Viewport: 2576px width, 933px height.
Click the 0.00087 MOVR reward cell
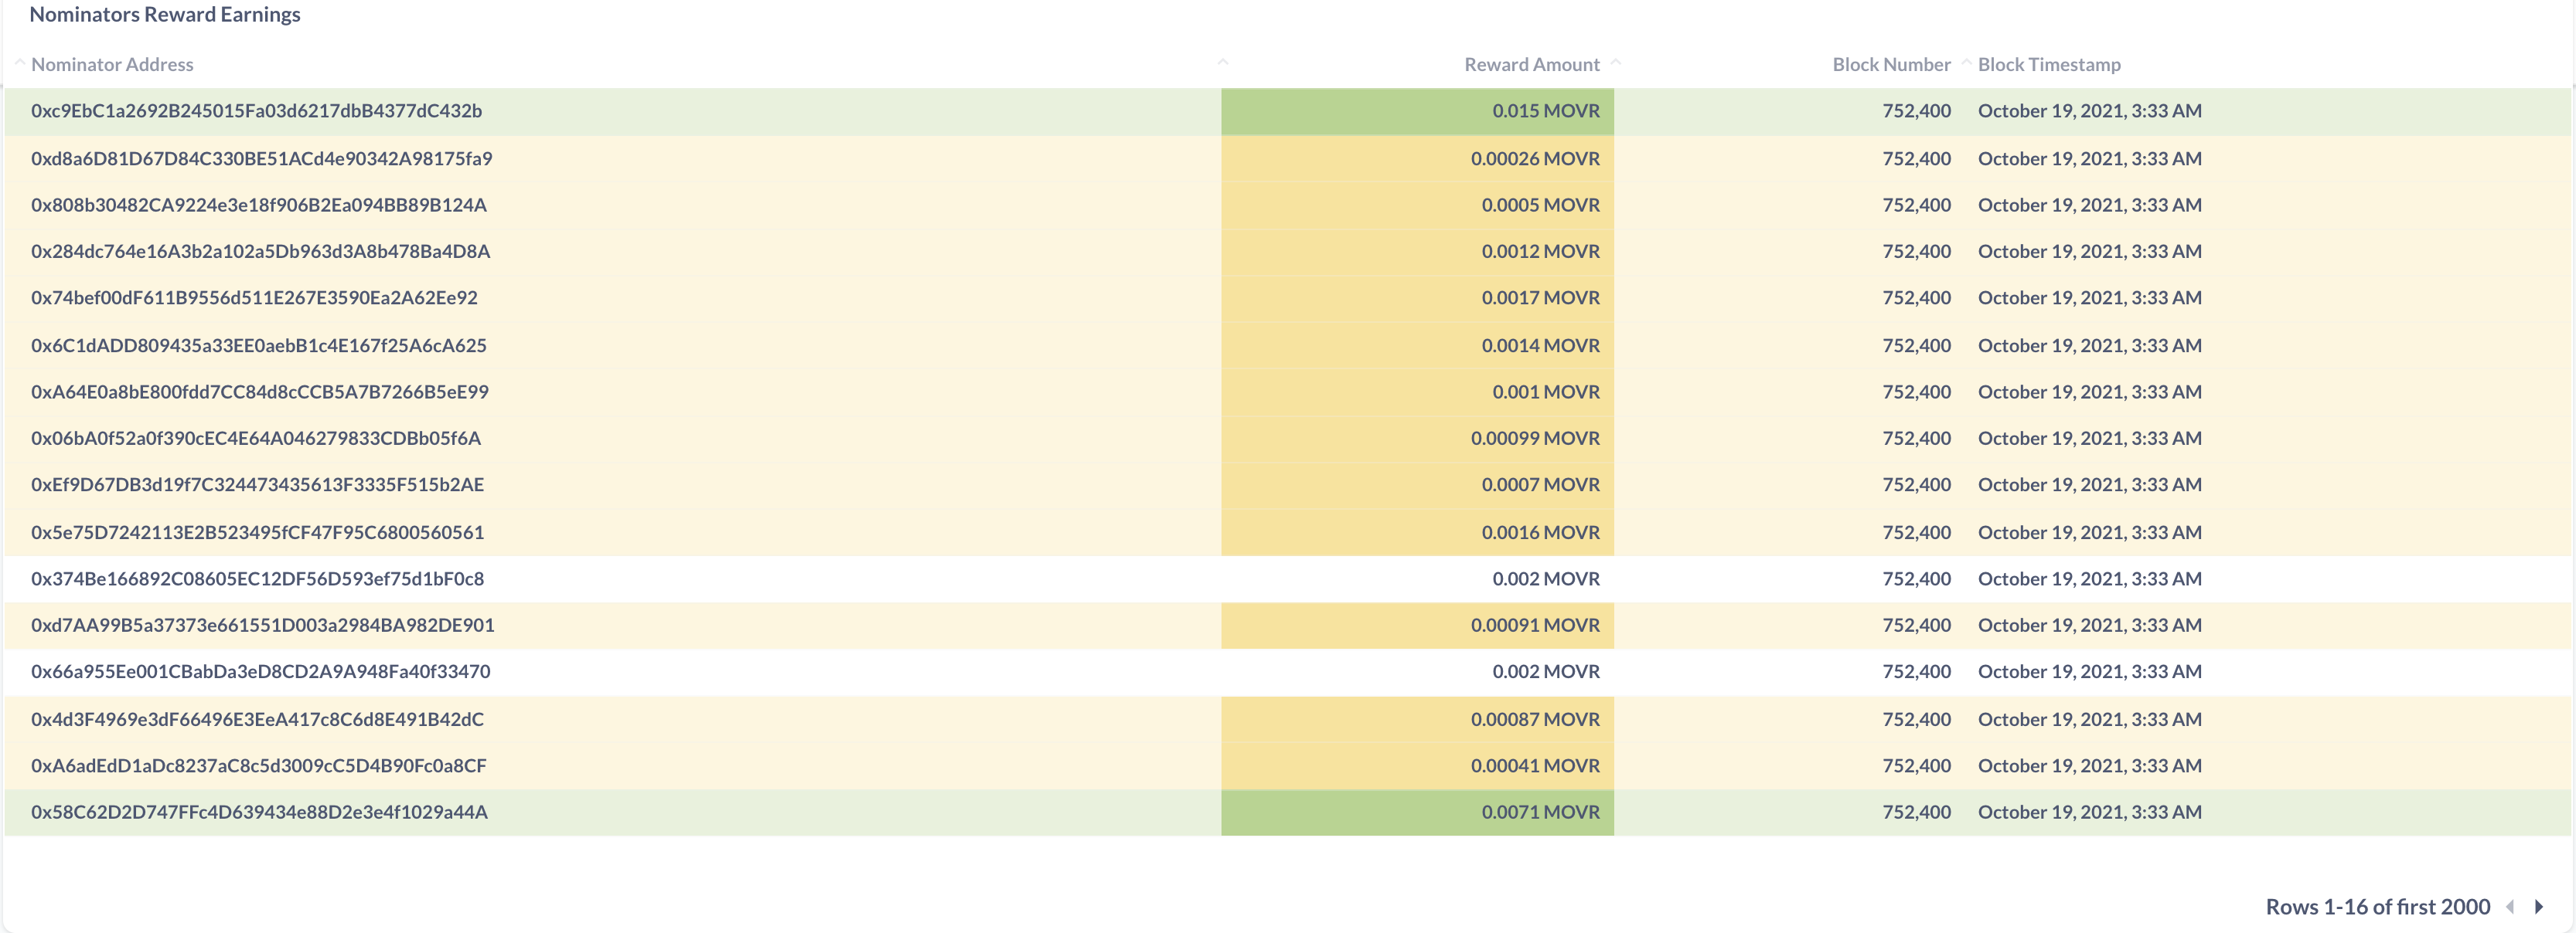pyautogui.click(x=1417, y=718)
